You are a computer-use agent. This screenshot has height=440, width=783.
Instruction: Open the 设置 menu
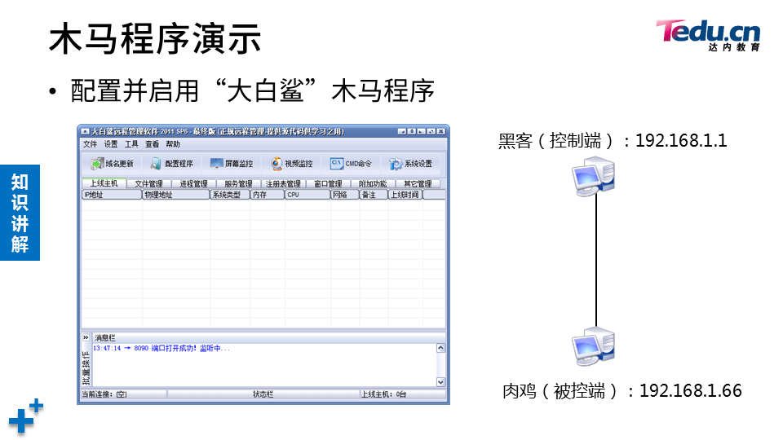pos(111,144)
